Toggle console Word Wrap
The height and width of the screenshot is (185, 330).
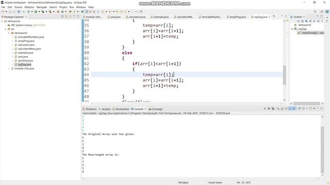pyautogui.click(x=286, y=108)
